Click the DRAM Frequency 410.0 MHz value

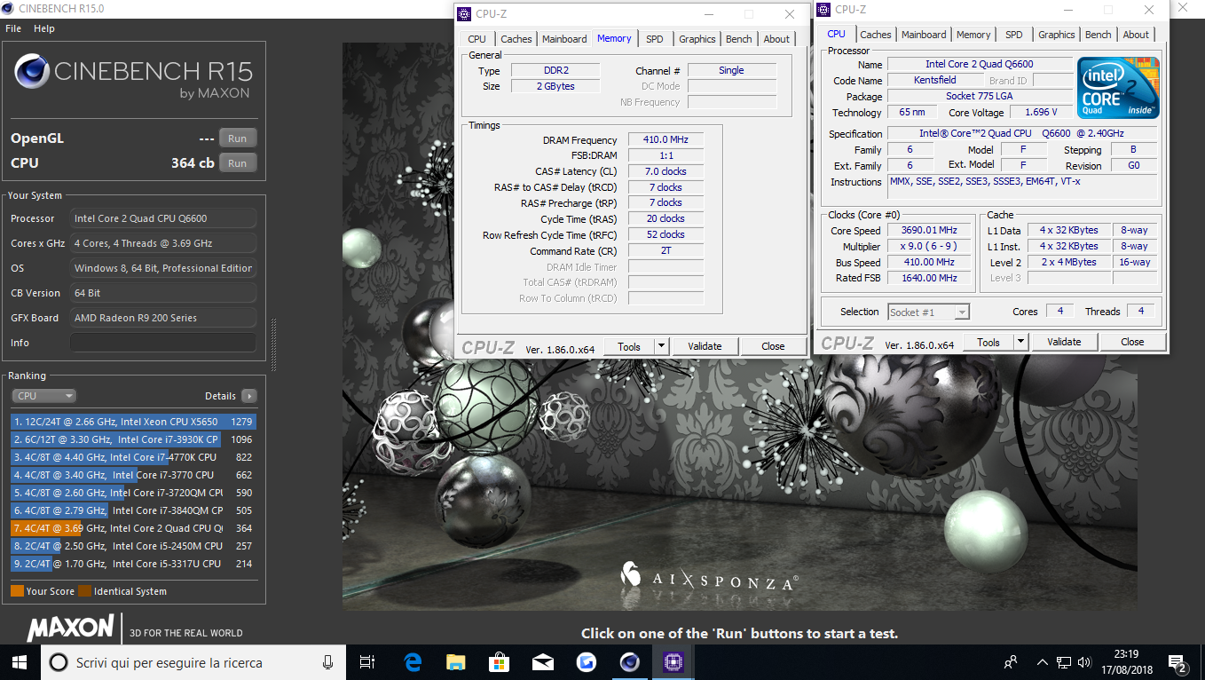pyautogui.click(x=666, y=140)
